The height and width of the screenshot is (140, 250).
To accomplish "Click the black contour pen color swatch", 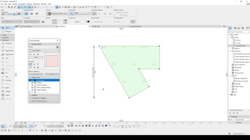I will (88, 22).
